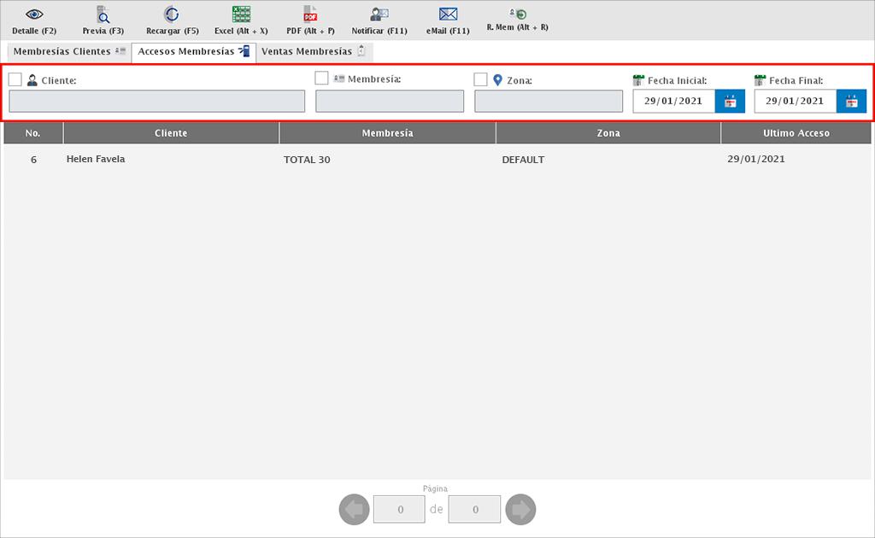Export the list with Excel (Alt + X)
Viewport: 875px width, 538px height.
(x=241, y=15)
